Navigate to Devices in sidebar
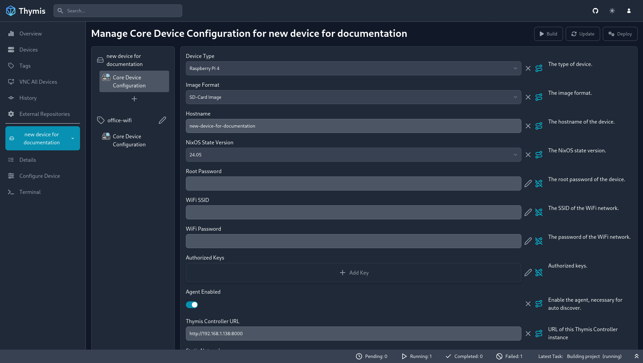 pyautogui.click(x=28, y=50)
